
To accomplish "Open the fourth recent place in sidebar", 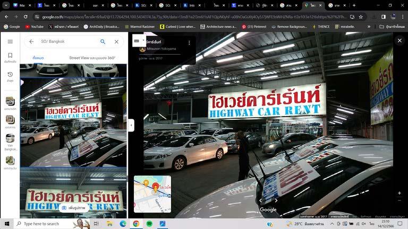I will (x=10, y=163).
